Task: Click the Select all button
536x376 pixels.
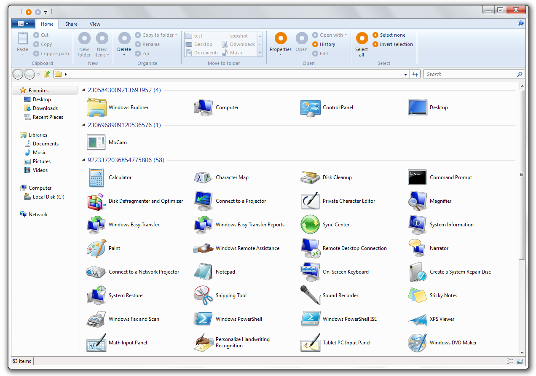Action: [x=362, y=45]
